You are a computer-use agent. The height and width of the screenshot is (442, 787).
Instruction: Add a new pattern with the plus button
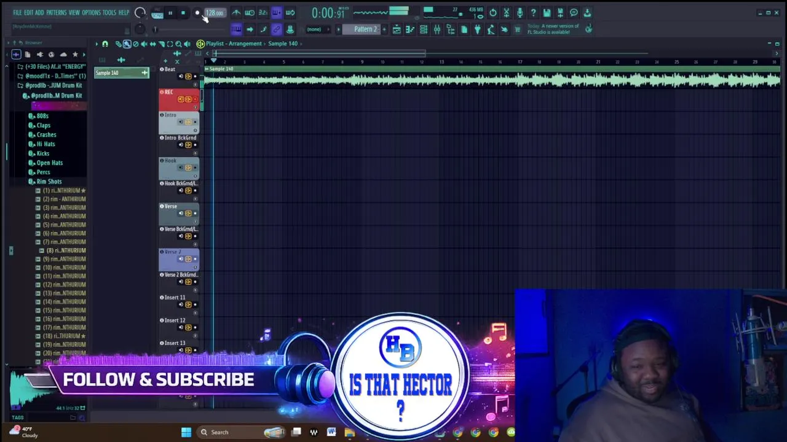(384, 29)
